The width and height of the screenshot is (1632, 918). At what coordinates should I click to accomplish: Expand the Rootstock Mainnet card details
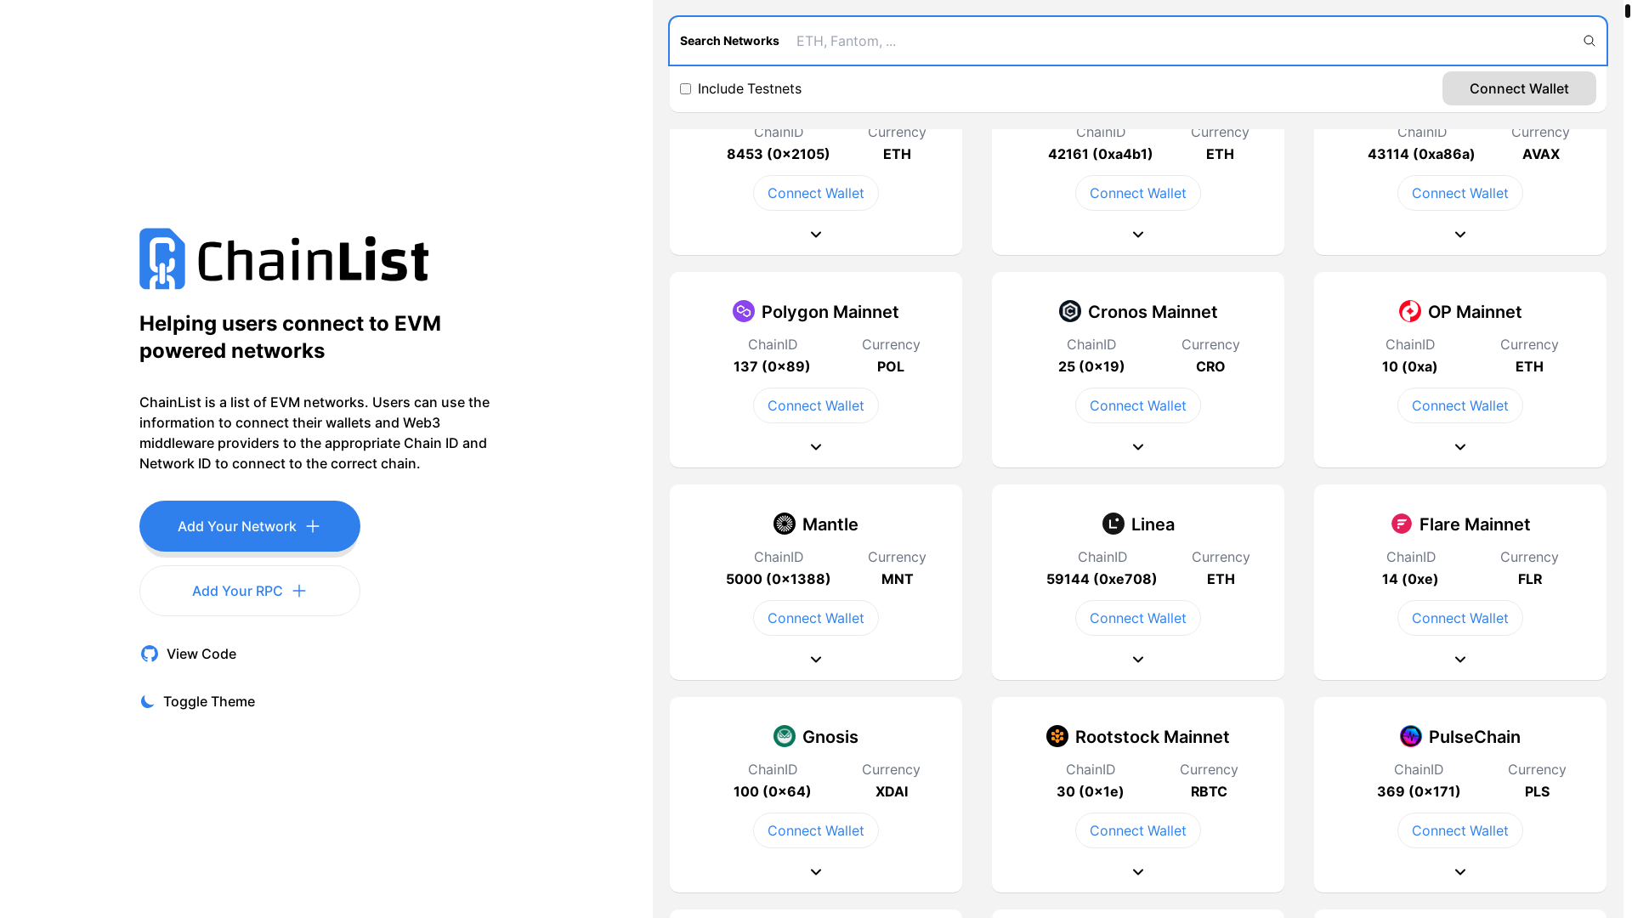tap(1138, 872)
